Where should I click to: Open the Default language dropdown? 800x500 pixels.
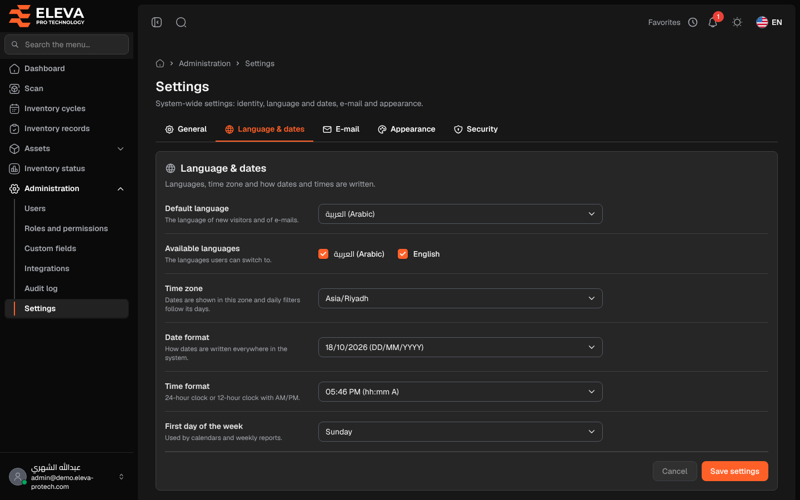coord(461,214)
